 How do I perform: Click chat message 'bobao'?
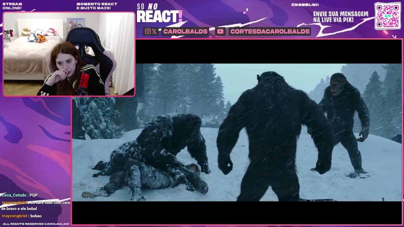[x=36, y=216]
